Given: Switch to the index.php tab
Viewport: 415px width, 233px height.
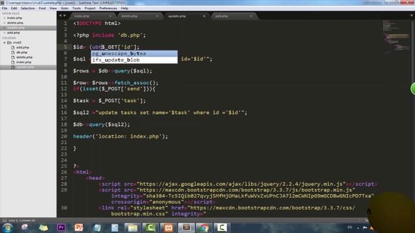Looking at the screenshot, I should (x=91, y=16).
